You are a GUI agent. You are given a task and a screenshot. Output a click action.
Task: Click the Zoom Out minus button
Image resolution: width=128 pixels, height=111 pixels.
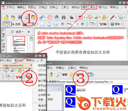click(x=63, y=24)
